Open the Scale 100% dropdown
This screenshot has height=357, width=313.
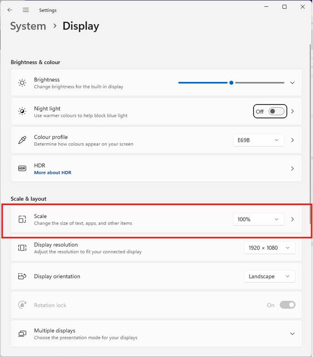point(258,219)
